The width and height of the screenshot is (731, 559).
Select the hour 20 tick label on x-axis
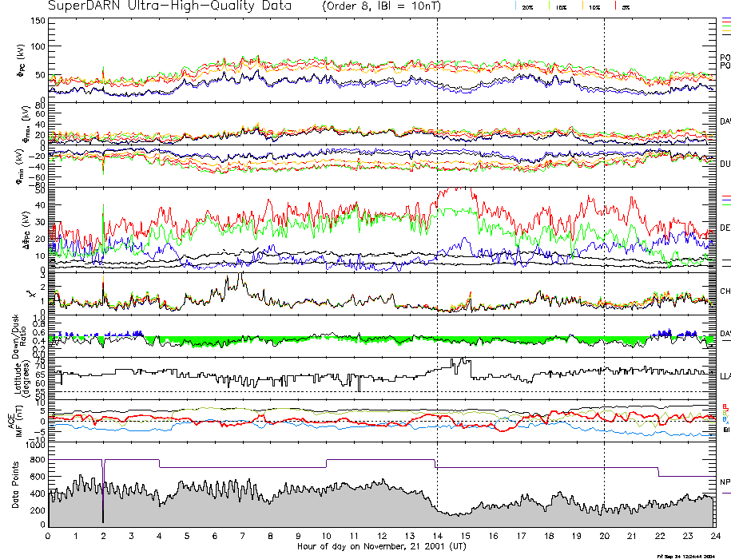[604, 537]
